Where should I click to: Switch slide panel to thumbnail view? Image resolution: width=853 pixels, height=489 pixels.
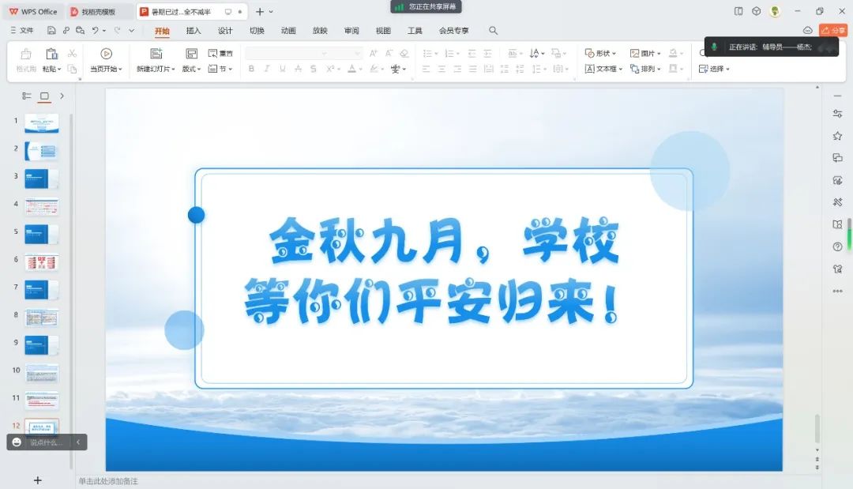pos(44,96)
